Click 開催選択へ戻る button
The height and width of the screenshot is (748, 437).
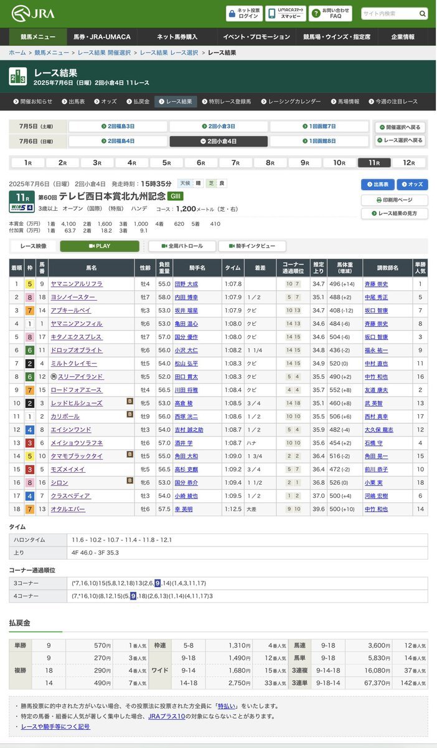coord(400,127)
